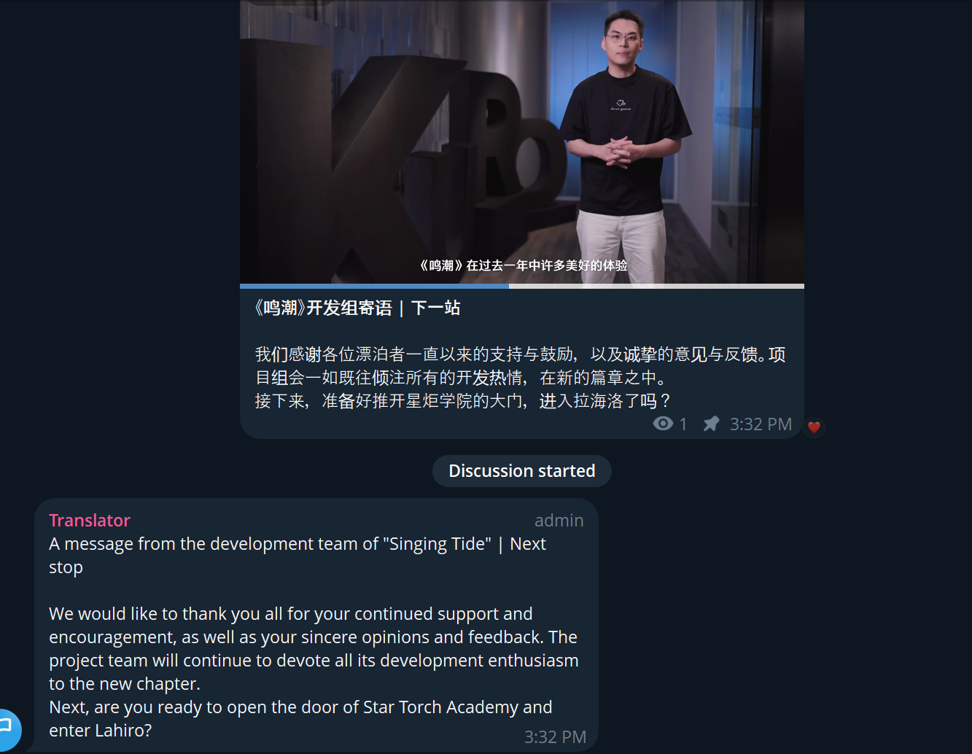Click the KURO logo sculpture in the video
Screen dimensions: 972x754
point(408,160)
